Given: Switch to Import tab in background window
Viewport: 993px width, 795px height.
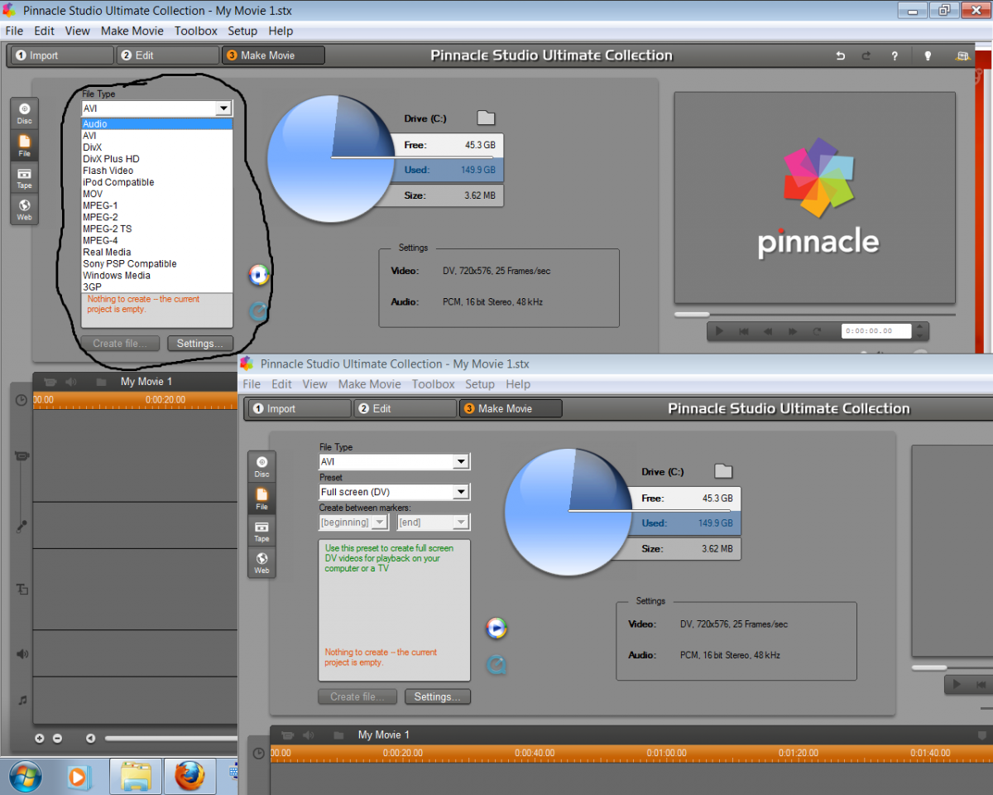Looking at the screenshot, I should (61, 55).
